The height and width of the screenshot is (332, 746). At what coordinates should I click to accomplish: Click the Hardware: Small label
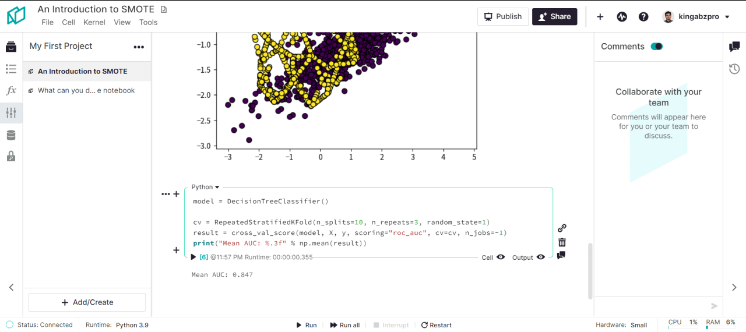[x=621, y=325]
